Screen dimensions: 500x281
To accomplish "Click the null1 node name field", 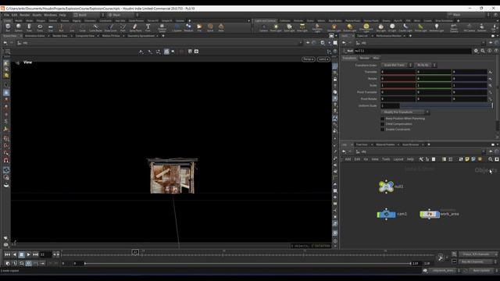I will point(412,51).
